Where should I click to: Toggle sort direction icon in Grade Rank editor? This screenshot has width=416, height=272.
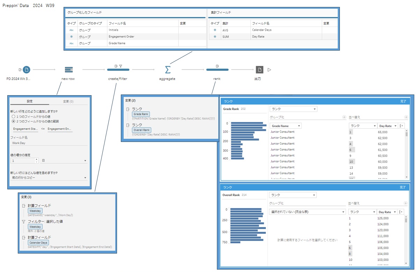pyautogui.click(x=401, y=126)
